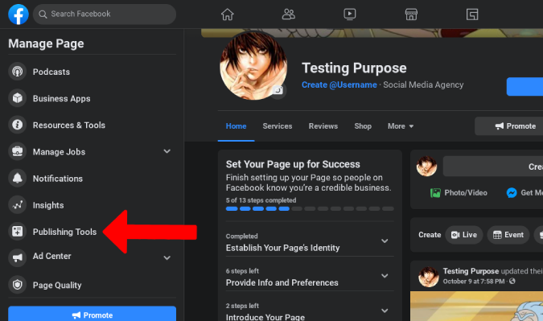The image size is (543, 321).
Task: Click the Messenger icon beside Get Messages
Action: coord(512,193)
